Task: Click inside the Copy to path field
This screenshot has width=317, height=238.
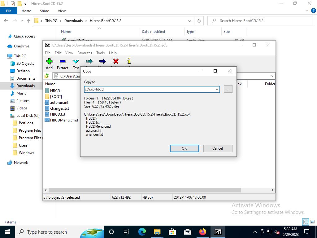Action: [149, 89]
